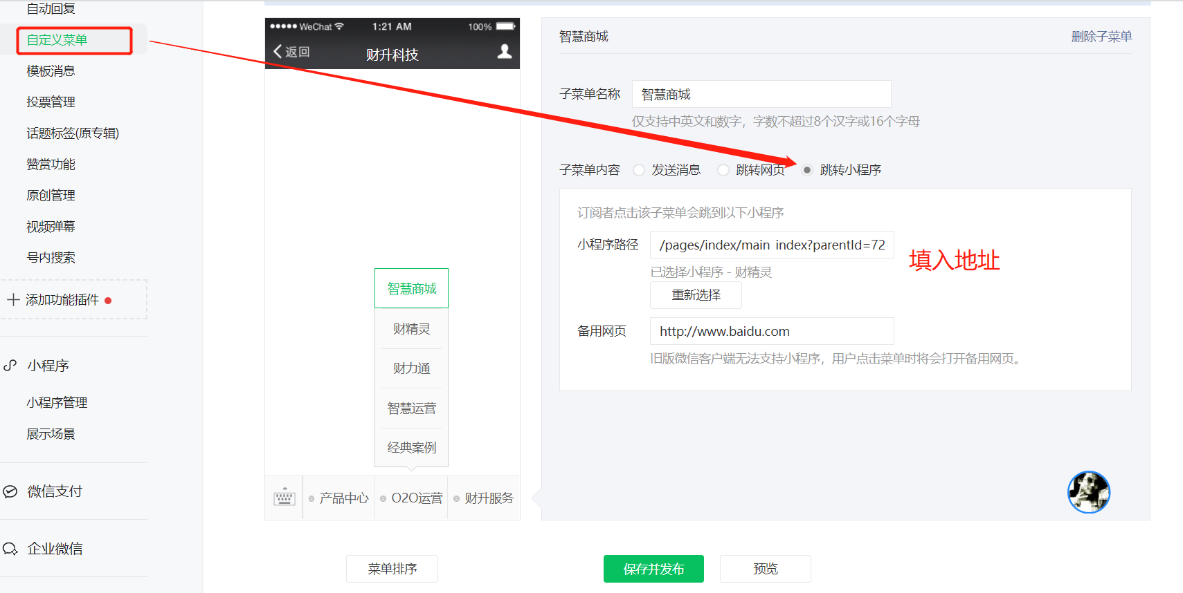Click the 财升科技 title in phone preview
Viewport: 1183px width, 593px height.
pos(392,55)
